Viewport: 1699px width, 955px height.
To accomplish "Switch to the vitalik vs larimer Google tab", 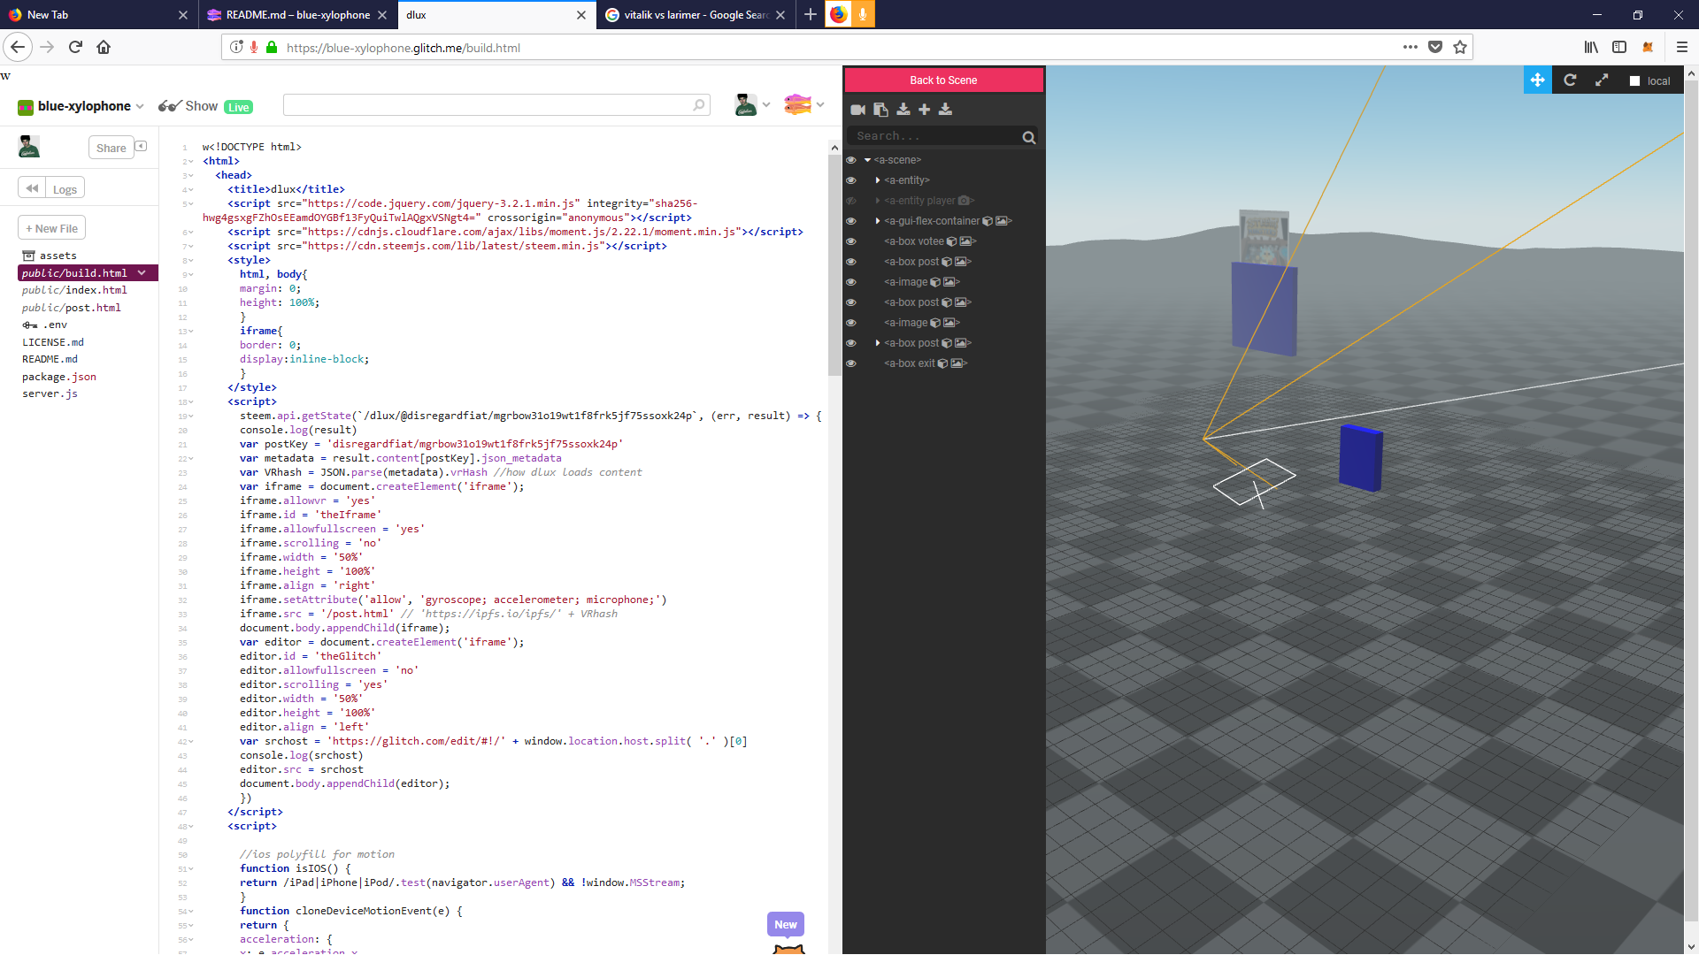I will pos(696,15).
